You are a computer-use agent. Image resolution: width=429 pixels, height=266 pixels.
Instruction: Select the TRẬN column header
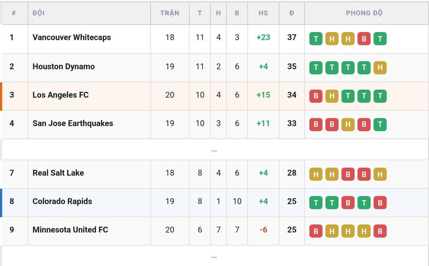tap(169, 13)
